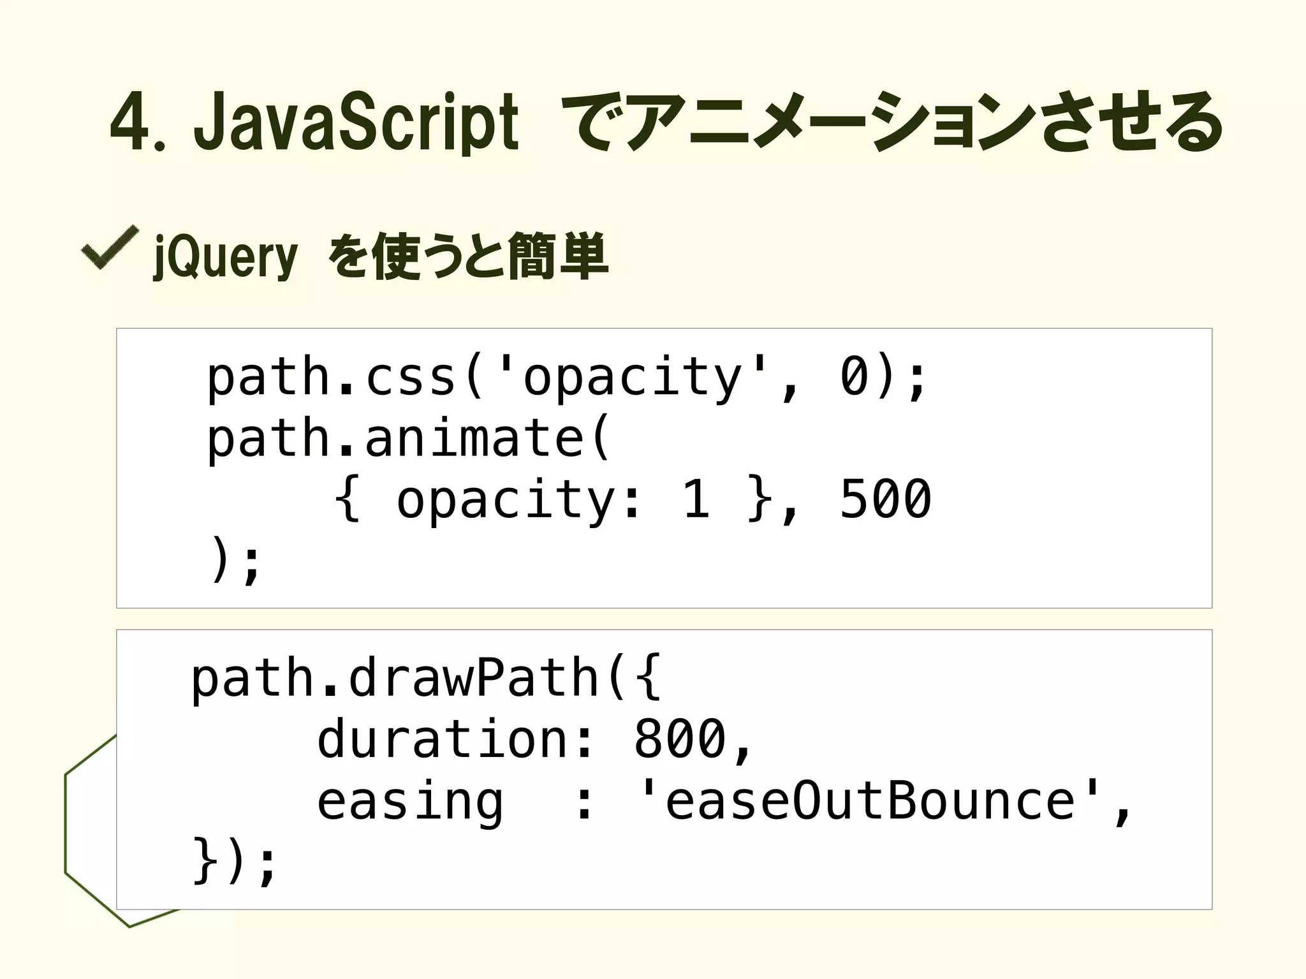Click the checkmark bullet icon beside jQuery
The width and height of the screenshot is (1306, 979).
tap(110, 247)
